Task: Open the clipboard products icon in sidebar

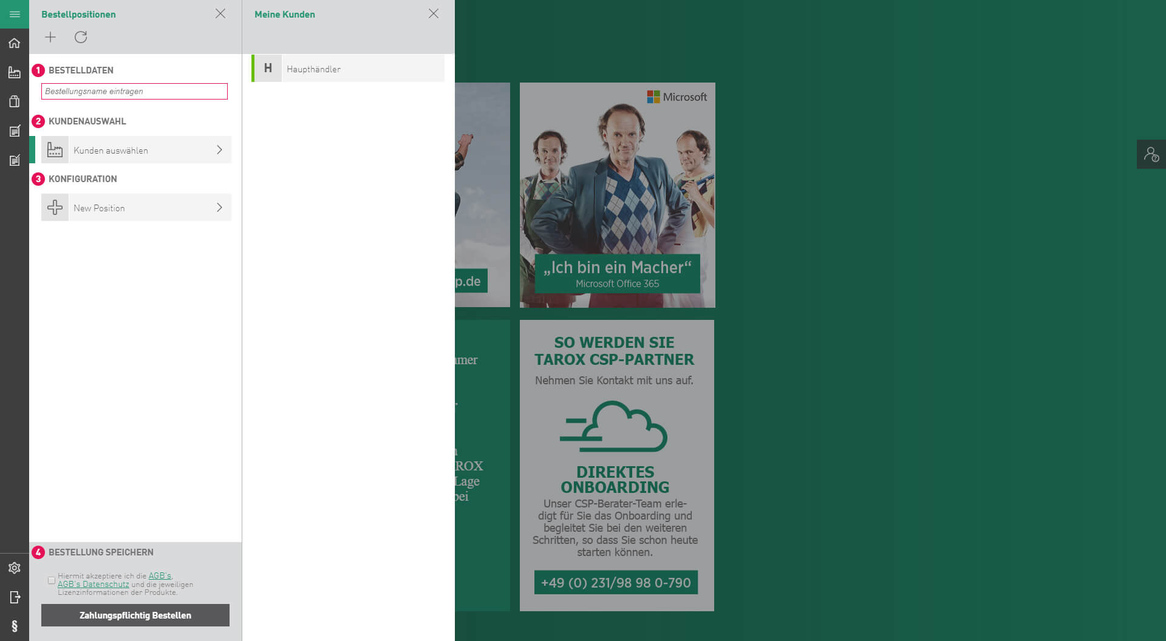Action: point(15,101)
